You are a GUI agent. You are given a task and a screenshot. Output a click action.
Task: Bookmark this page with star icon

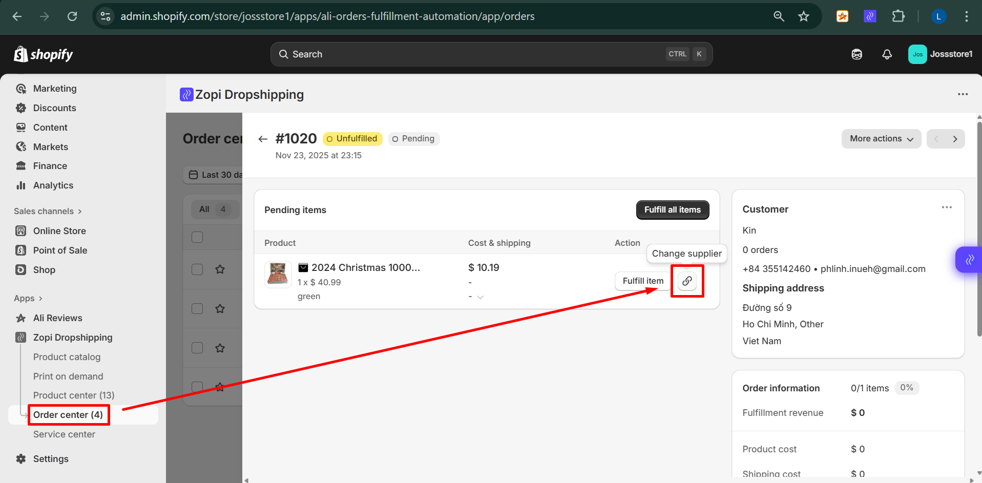pyautogui.click(x=803, y=16)
